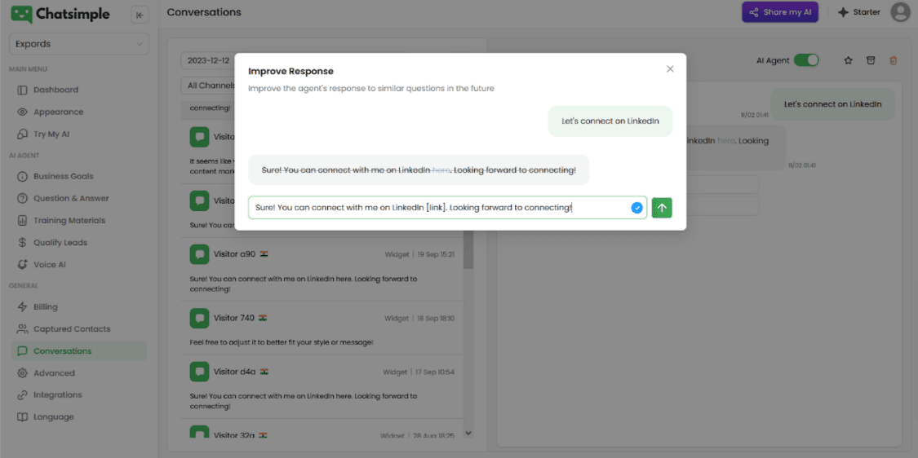This screenshot has height=458, width=918.
Task: Click the Visitor d4a chat avatar icon
Action: click(x=200, y=372)
